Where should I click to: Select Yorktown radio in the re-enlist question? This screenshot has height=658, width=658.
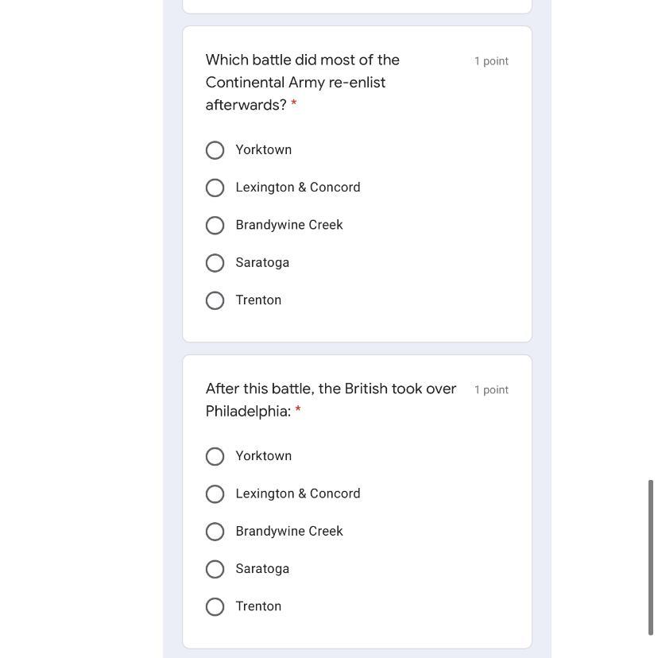click(215, 150)
